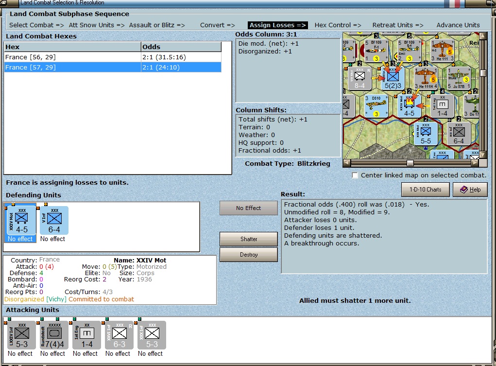Click map horizontal scrollbar thumb
496x366 pixels.
point(410,163)
